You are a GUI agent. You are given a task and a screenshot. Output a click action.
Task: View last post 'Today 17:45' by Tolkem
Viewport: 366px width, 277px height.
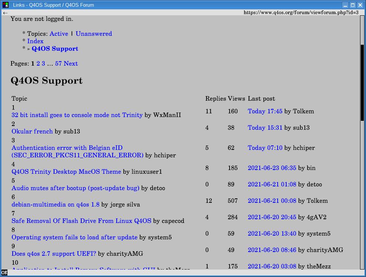pyautogui.click(x=265, y=111)
